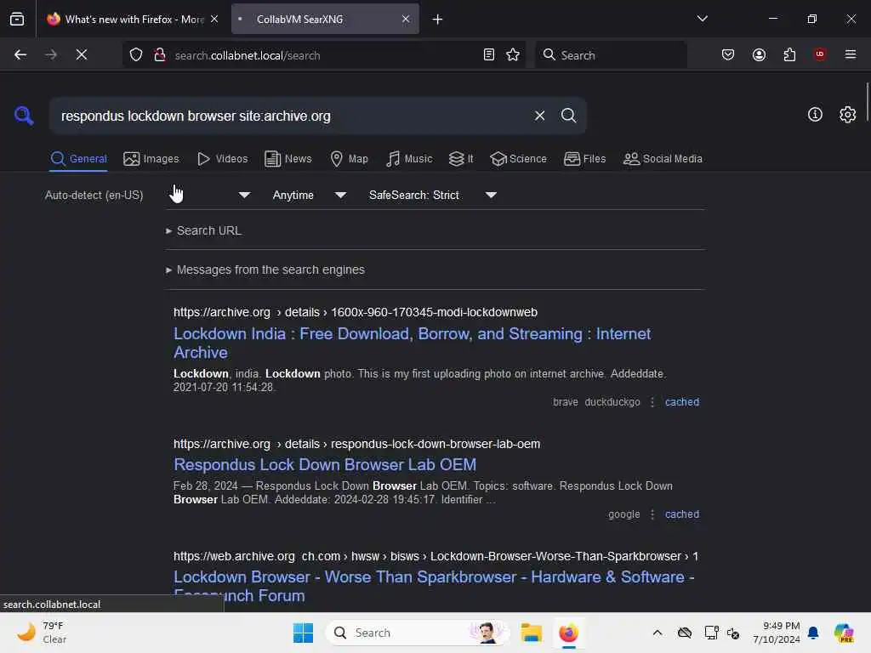
Task: Close the "What's new with Firefox" tab
Action: click(214, 20)
